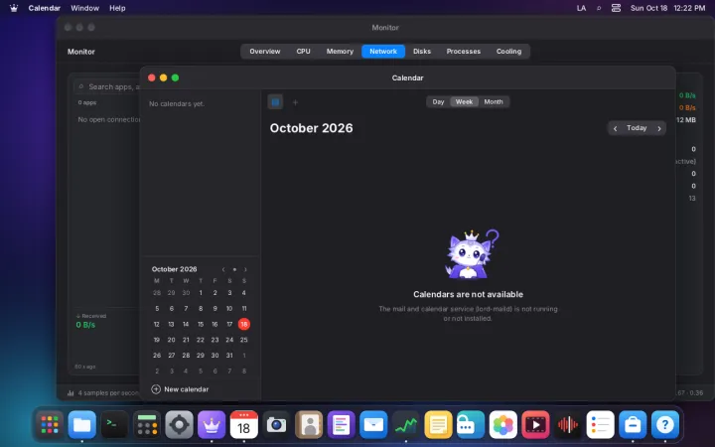Viewport: 715px width, 447px height.
Task: Jump to Today in the calendar
Action: (x=637, y=128)
